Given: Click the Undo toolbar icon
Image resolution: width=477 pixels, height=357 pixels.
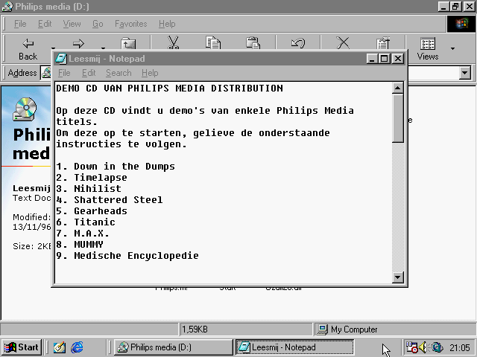Looking at the screenshot, I should pyautogui.click(x=298, y=44).
